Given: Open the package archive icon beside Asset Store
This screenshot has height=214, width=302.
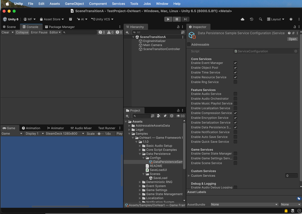Looking at the screenshot, I should pos(71,19).
